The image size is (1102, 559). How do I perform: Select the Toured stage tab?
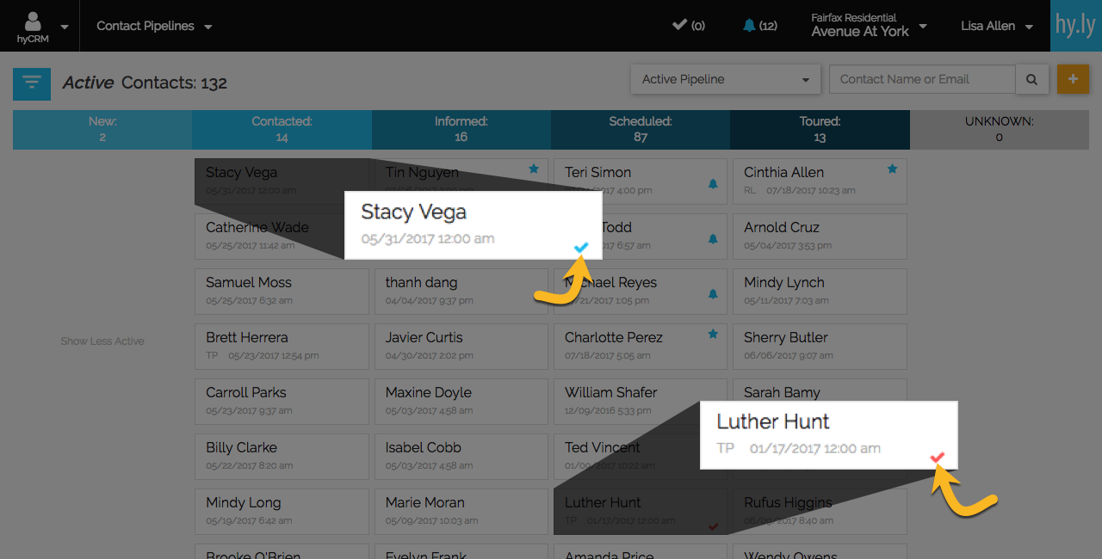(x=820, y=130)
